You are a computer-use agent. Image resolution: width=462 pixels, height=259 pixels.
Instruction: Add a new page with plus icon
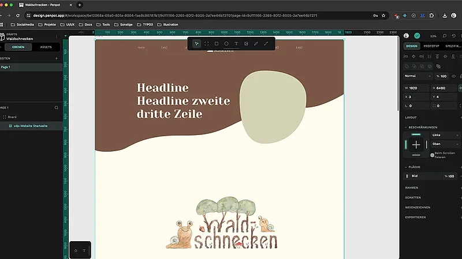click(x=56, y=58)
